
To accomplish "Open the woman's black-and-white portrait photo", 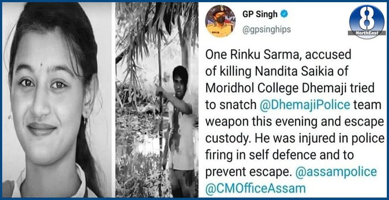I will click(x=57, y=100).
